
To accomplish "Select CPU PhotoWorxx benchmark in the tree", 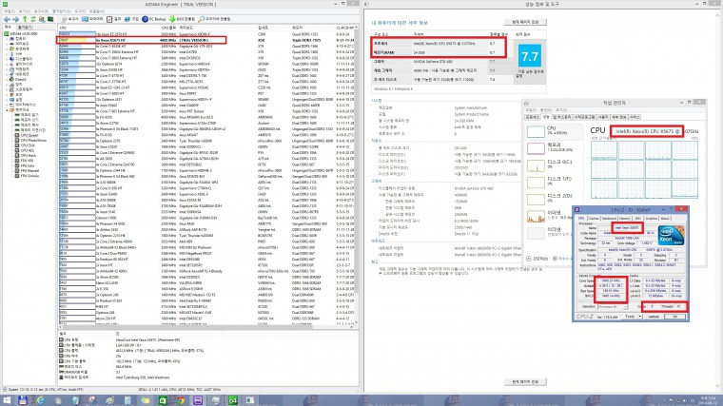I will click(x=30, y=140).
